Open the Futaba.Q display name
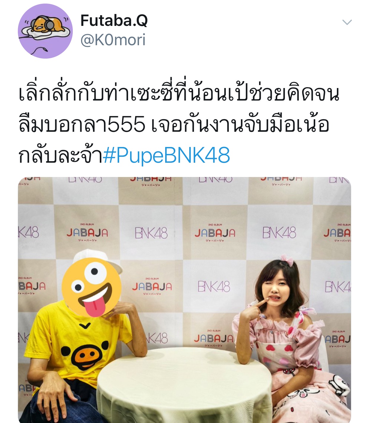Screen dimensions: 369x423 (114, 21)
